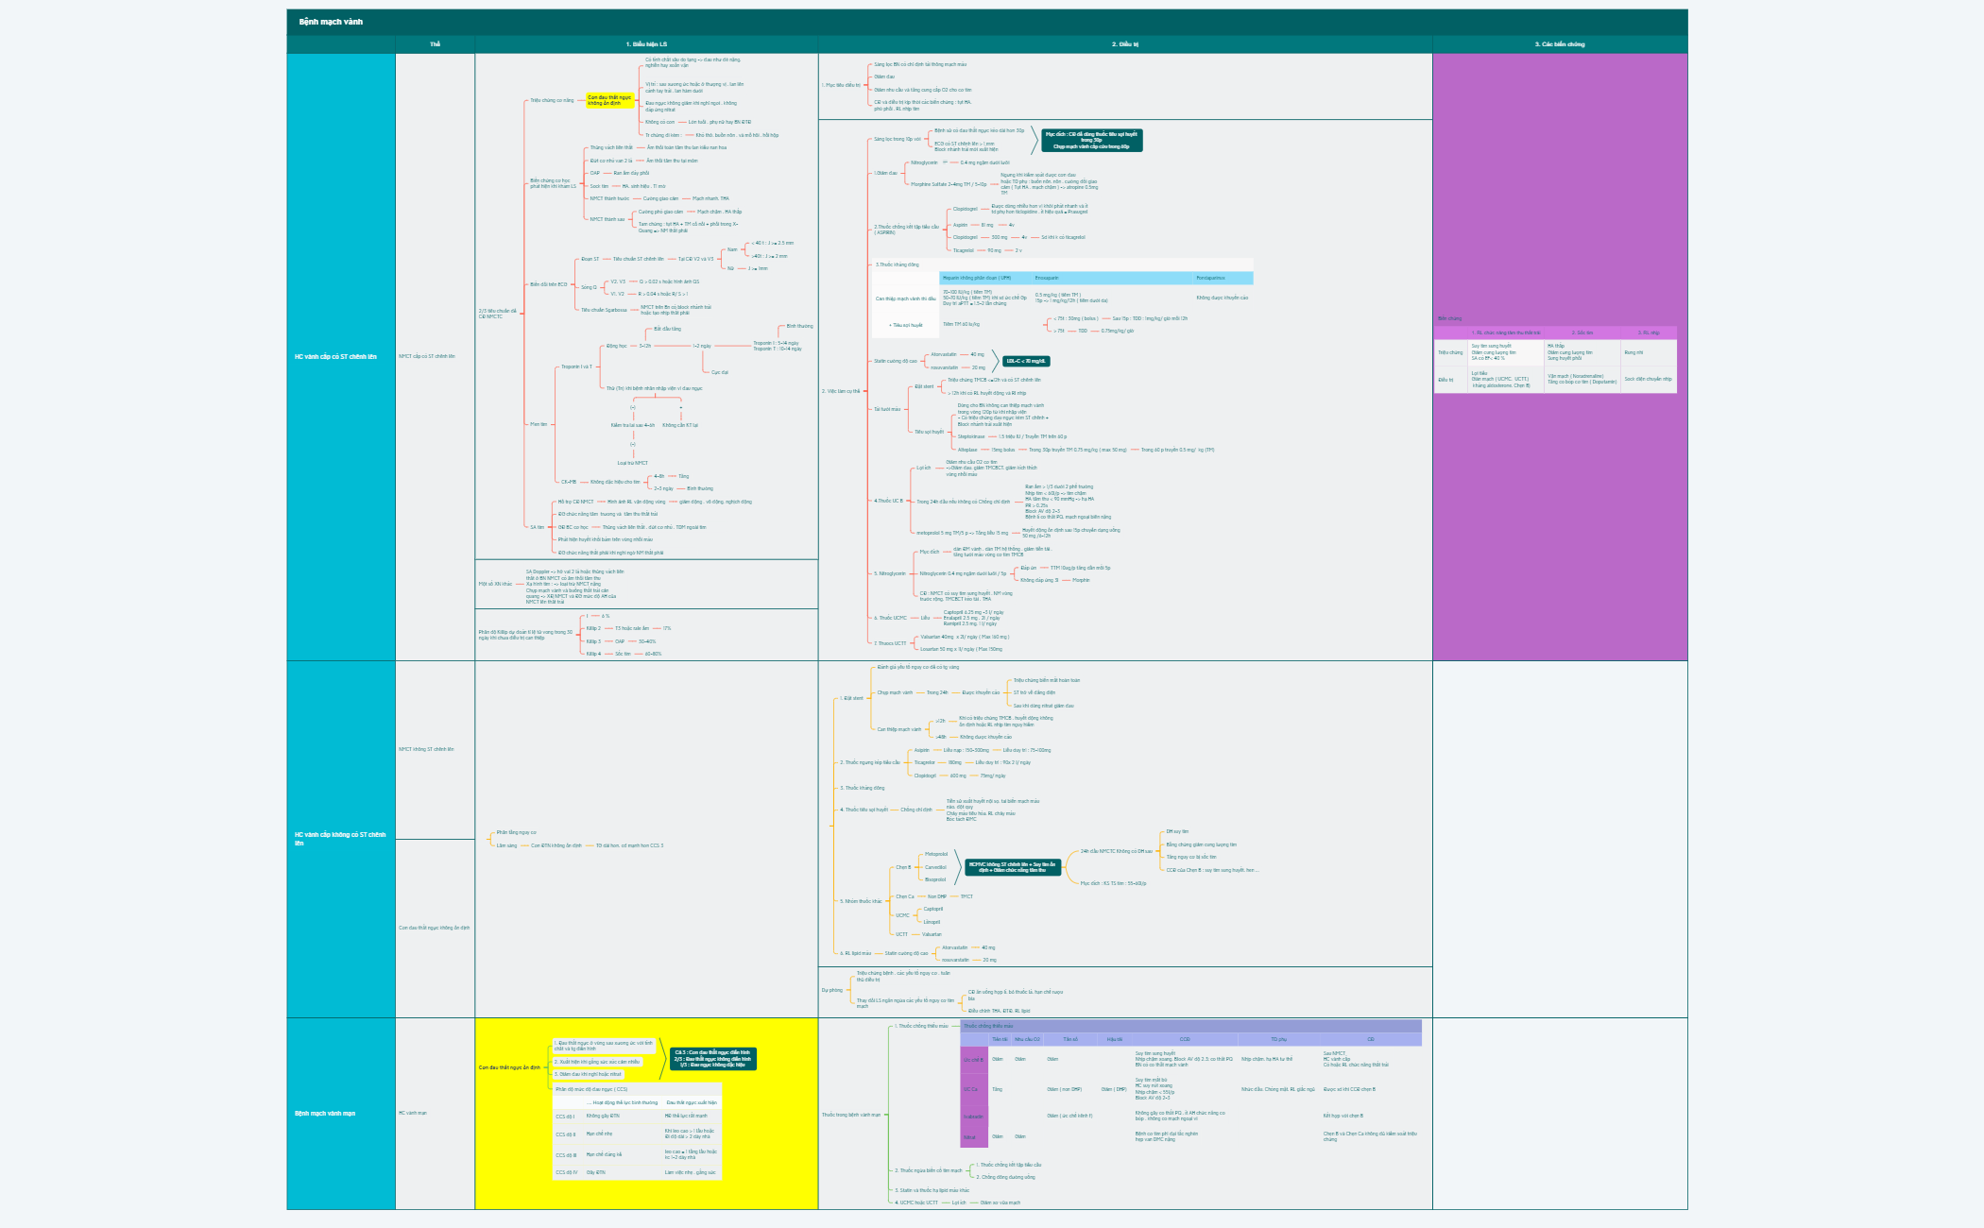
Task: Select the "Nitroglycerin 0.4 mg ngậm dưới lưỡi" node
Action: 963,573
